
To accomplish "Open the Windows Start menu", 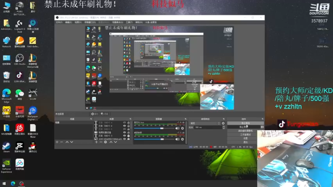I will (4, 184).
